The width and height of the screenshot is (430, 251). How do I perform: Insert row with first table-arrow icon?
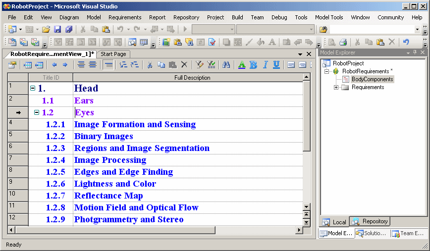click(28, 65)
